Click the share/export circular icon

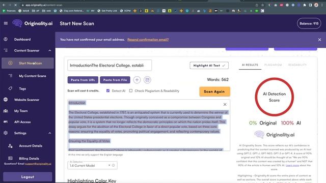tap(147, 80)
